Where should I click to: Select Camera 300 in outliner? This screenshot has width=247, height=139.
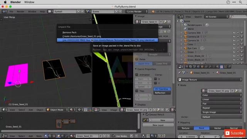click(x=194, y=33)
